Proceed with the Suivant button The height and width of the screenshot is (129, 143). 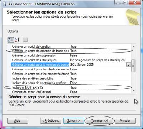[x=74, y=121]
